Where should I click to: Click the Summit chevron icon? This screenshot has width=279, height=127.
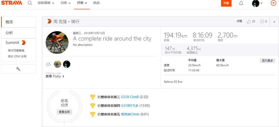(24, 43)
